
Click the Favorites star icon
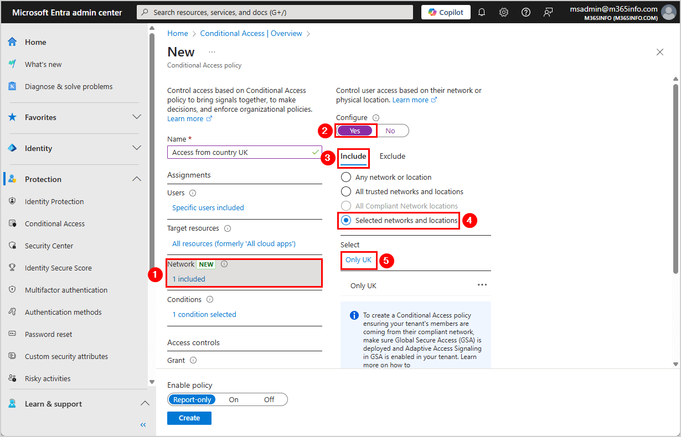pos(12,117)
